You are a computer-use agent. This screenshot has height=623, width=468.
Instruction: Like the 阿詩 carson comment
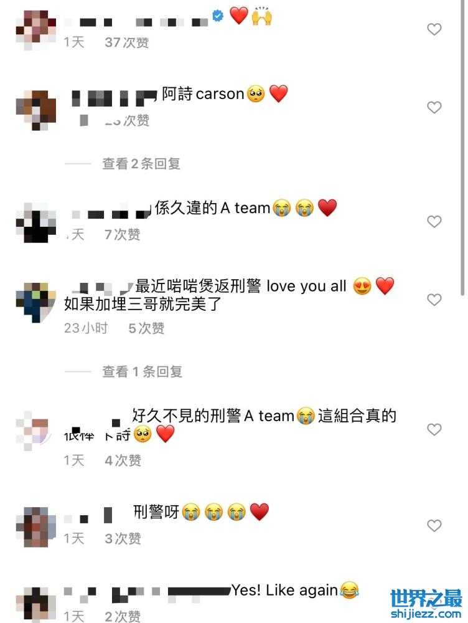(x=434, y=107)
